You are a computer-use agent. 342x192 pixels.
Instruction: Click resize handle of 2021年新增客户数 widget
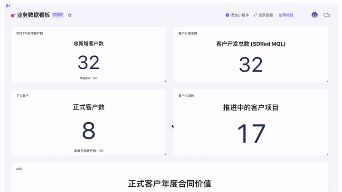click(165, 81)
